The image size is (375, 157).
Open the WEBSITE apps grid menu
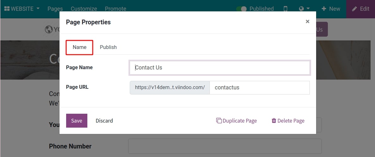[x=22, y=9]
